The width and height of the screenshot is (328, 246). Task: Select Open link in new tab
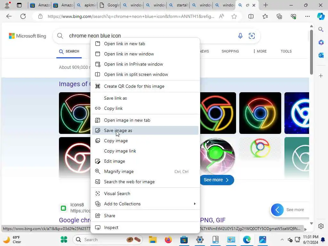coord(145,44)
